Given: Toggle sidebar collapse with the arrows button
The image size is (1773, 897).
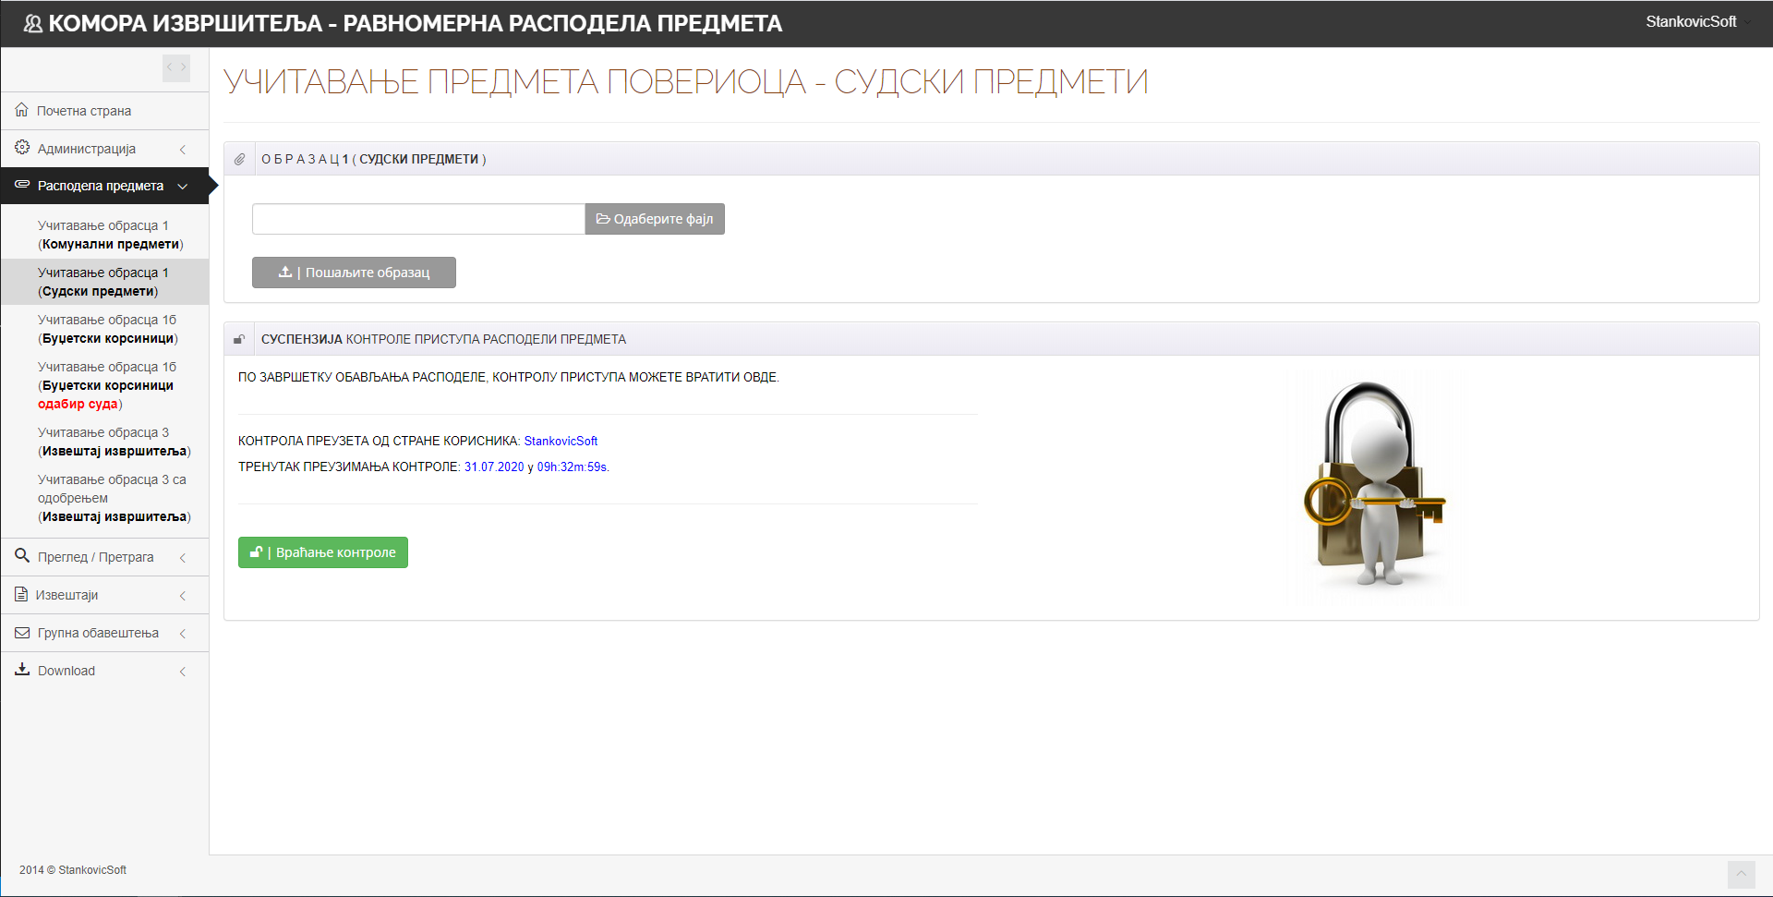Looking at the screenshot, I should 176,67.
